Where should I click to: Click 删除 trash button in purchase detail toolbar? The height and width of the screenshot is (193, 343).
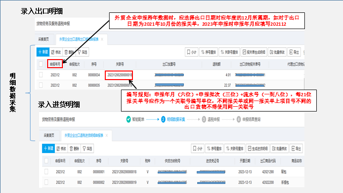[74, 149]
